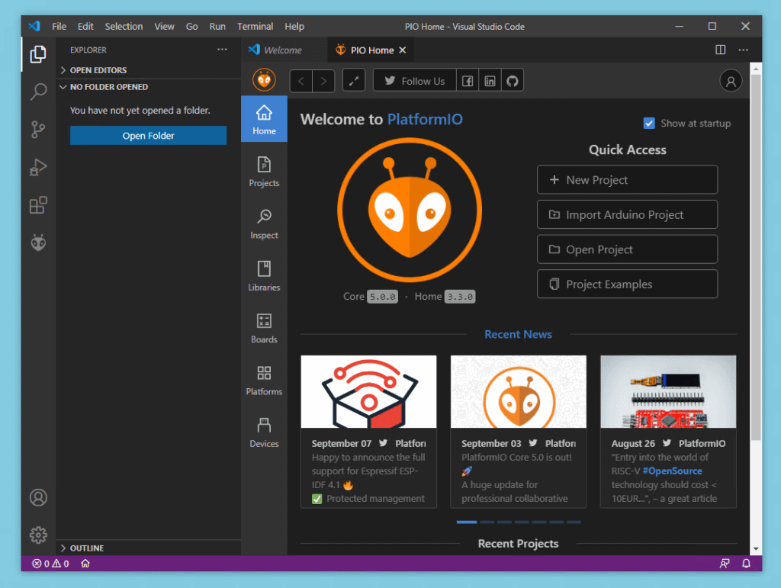This screenshot has width=781, height=588.
Task: Open PIO account profile icon
Action: click(731, 81)
